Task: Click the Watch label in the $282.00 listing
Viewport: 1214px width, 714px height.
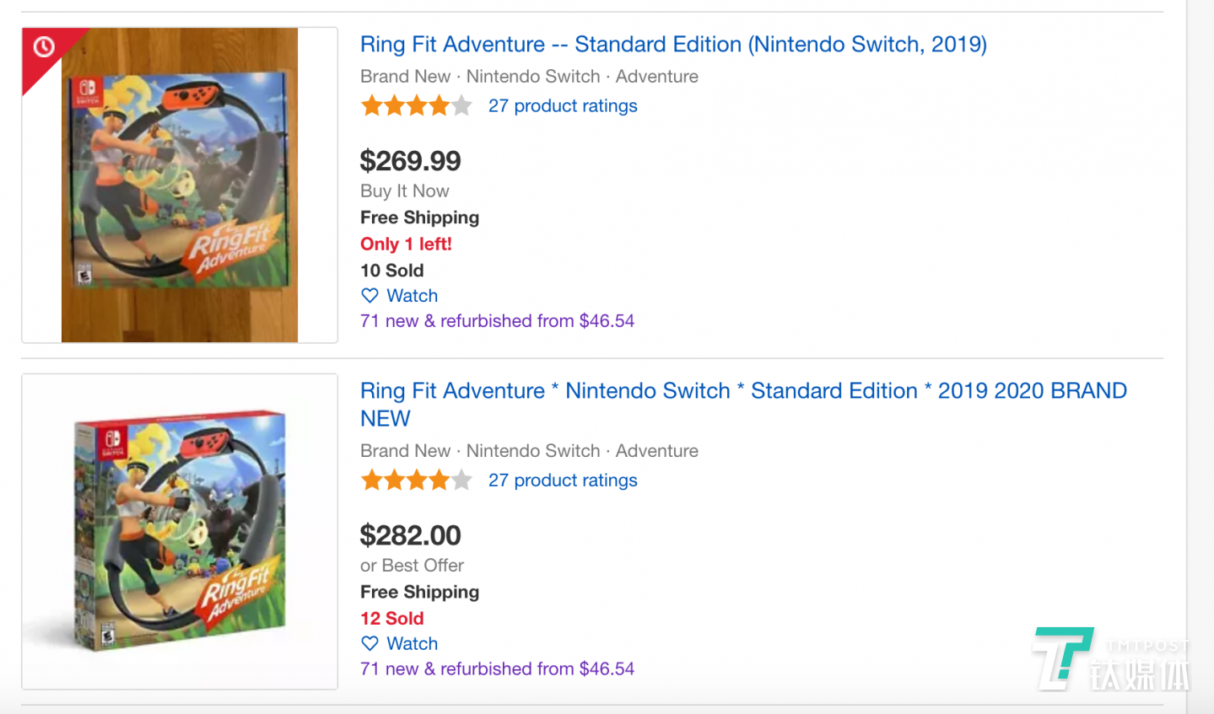Action: click(x=412, y=644)
